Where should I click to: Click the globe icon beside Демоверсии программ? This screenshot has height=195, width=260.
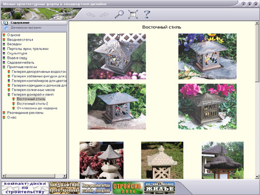pos(6,28)
